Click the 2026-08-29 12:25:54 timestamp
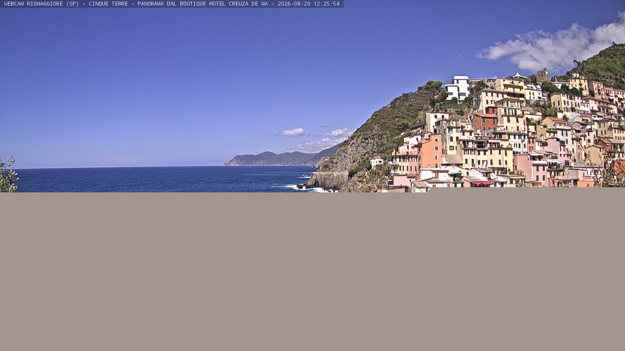This screenshot has height=351, width=625. pyautogui.click(x=308, y=4)
